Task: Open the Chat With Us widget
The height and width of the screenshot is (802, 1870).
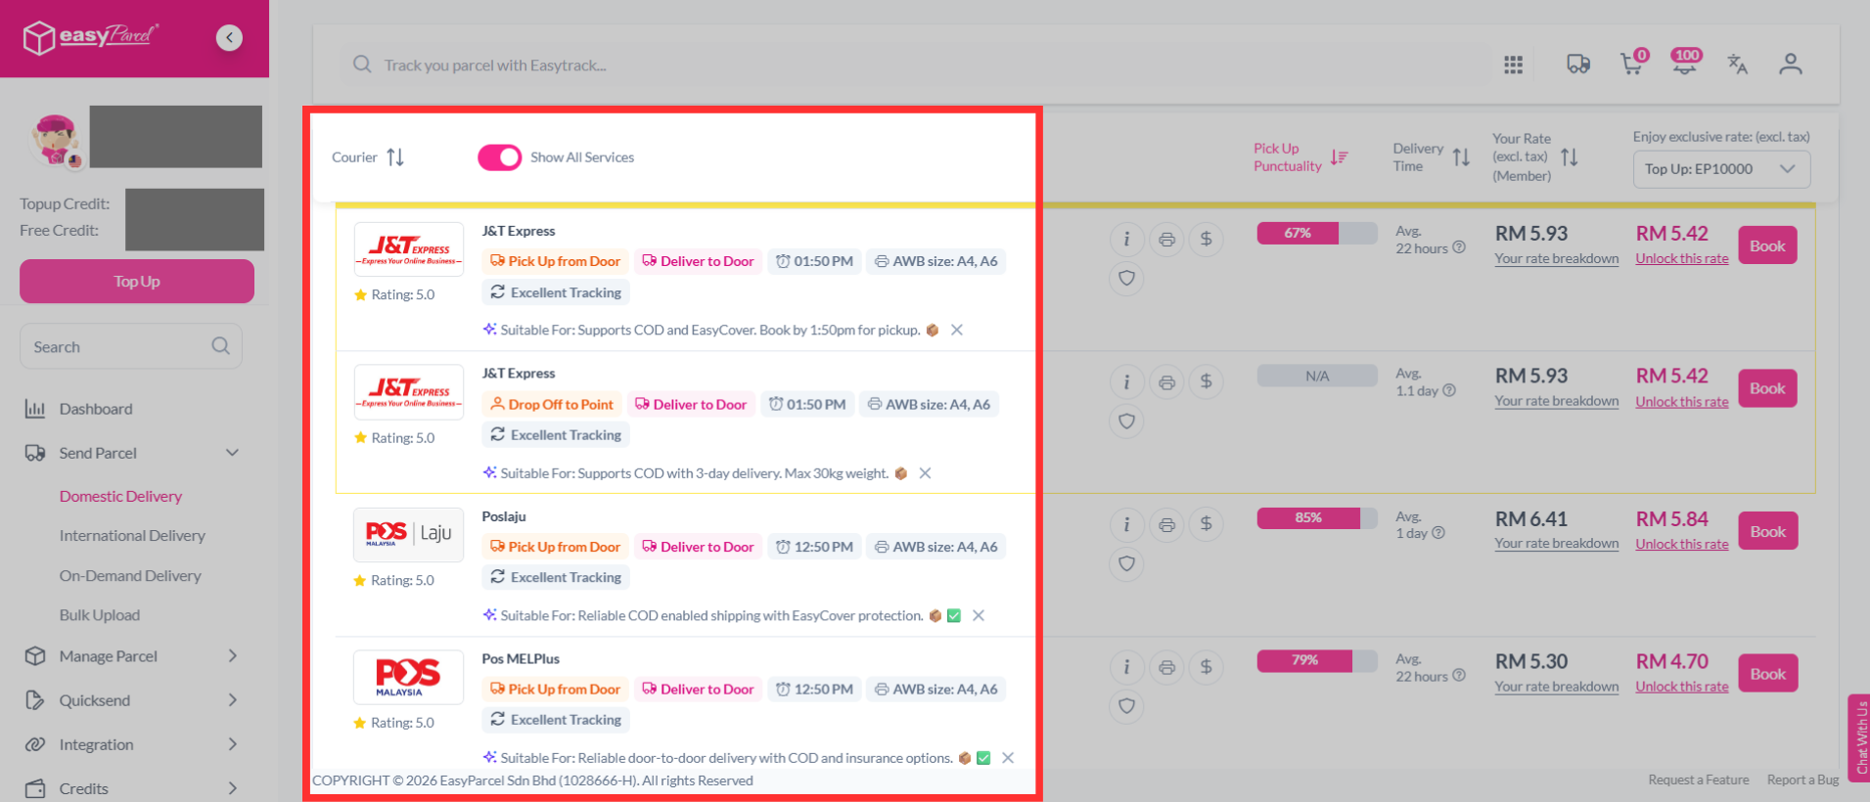Action: point(1859,738)
